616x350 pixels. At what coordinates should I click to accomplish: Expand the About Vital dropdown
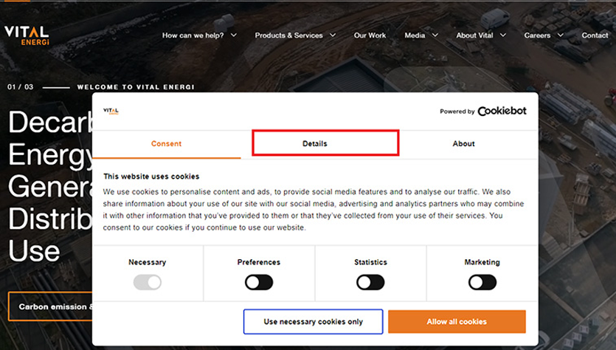click(481, 35)
